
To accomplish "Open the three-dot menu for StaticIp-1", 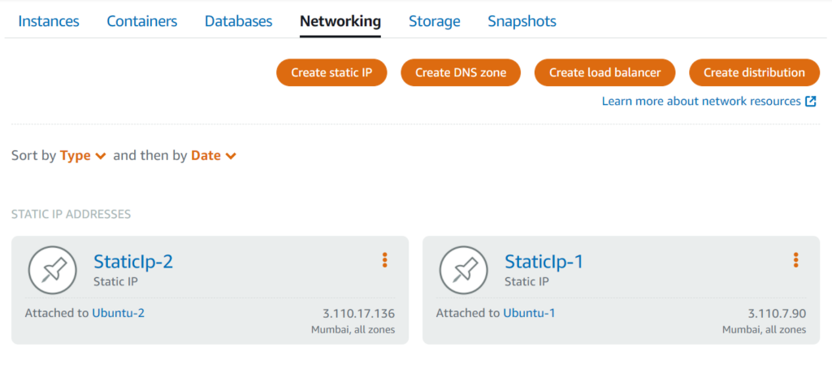I will click(x=796, y=260).
